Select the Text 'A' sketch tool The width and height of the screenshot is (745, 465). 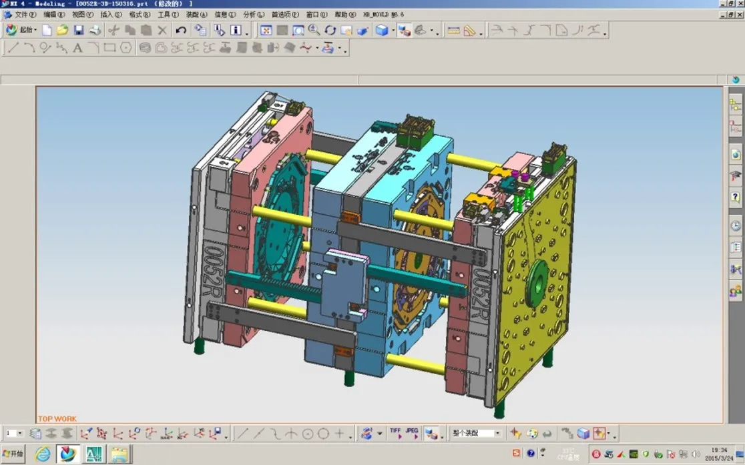point(77,47)
